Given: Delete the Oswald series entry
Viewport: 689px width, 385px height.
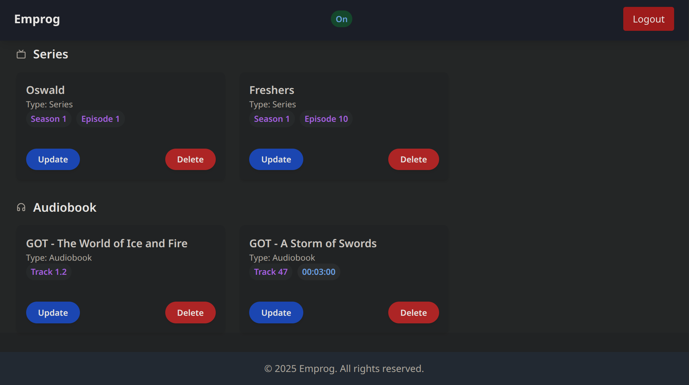Looking at the screenshot, I should pyautogui.click(x=190, y=160).
